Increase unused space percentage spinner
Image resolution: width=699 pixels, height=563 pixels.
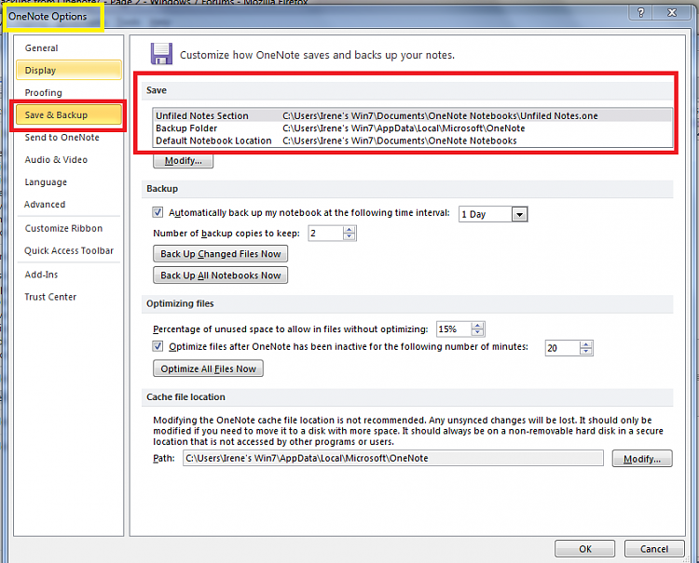(477, 326)
